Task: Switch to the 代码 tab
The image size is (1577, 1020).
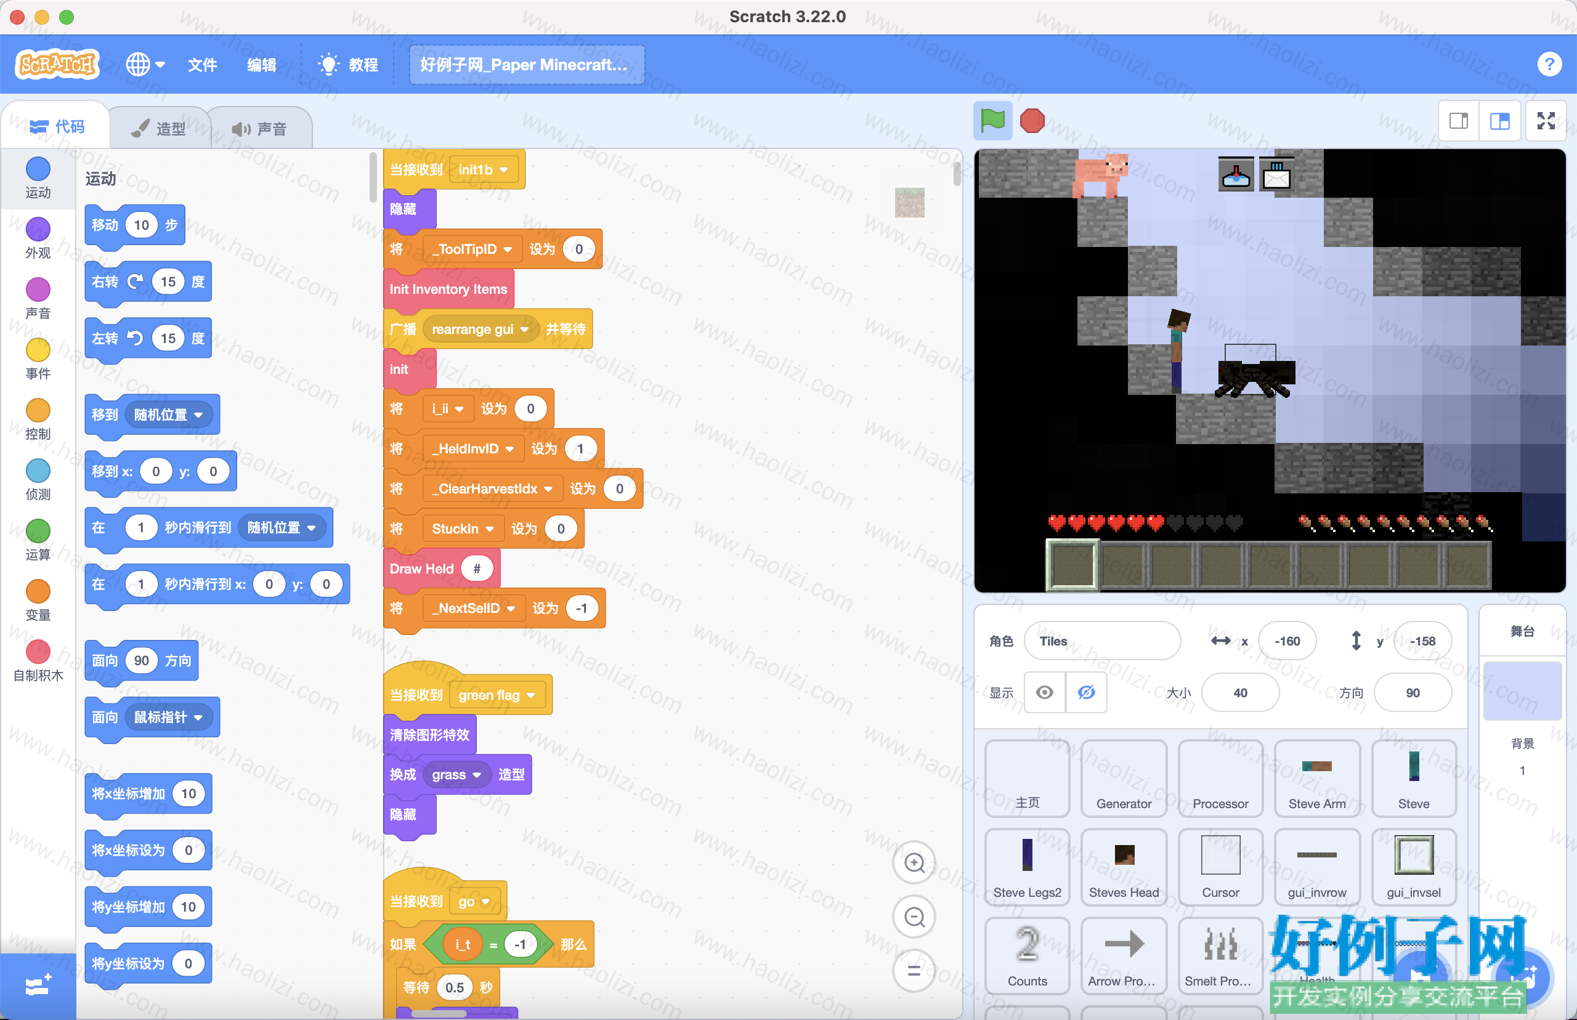Action: point(57,126)
